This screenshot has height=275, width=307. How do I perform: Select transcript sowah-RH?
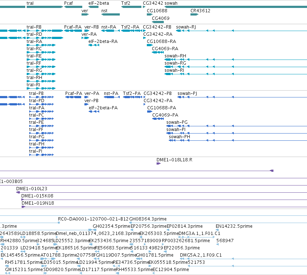click(x=175, y=56)
